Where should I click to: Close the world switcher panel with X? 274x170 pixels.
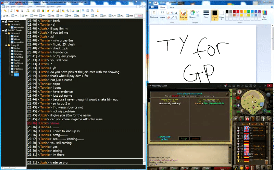266,124
